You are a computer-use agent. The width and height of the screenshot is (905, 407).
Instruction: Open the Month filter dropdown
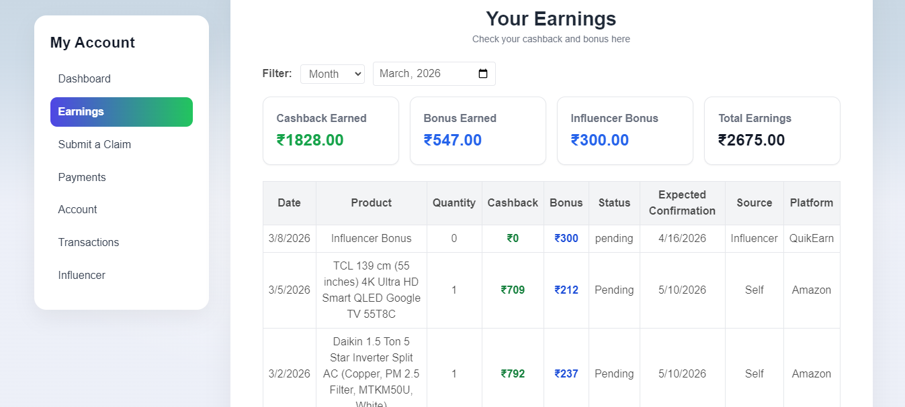coord(332,74)
